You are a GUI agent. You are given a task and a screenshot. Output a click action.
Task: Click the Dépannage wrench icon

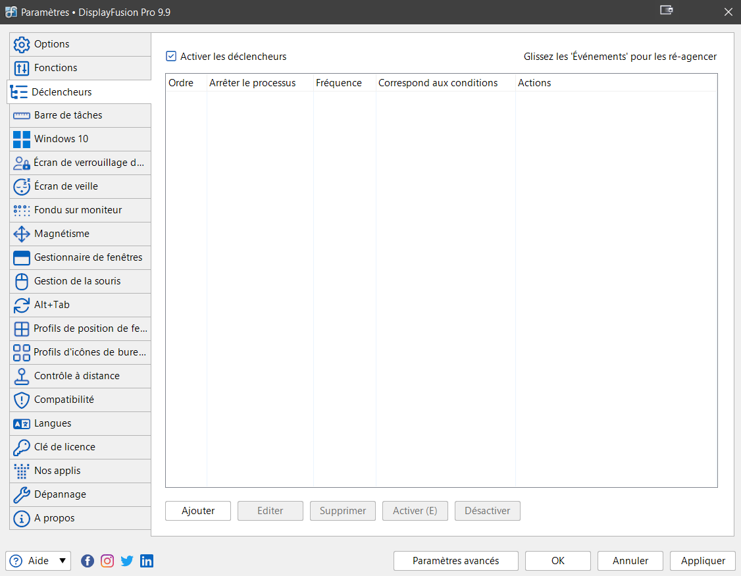point(21,494)
